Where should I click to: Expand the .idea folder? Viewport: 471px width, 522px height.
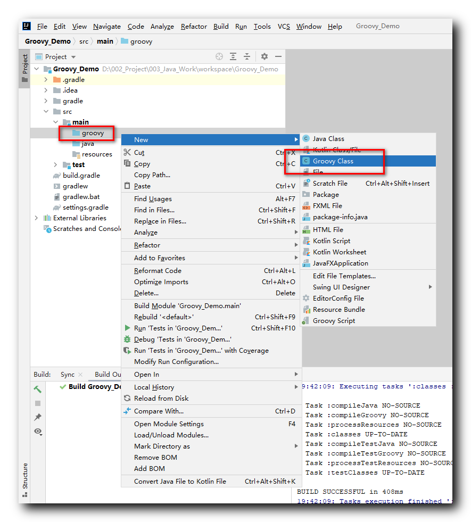[x=46, y=90]
